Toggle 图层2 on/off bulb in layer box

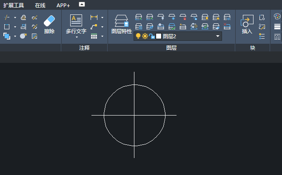click(138, 36)
